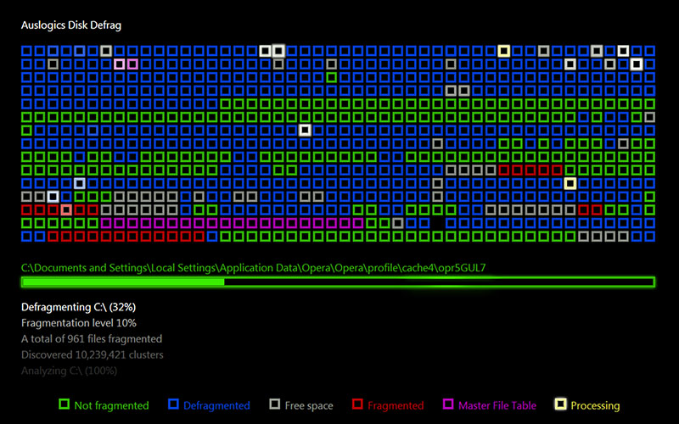Click the opr5GUL7 file path text

253,268
